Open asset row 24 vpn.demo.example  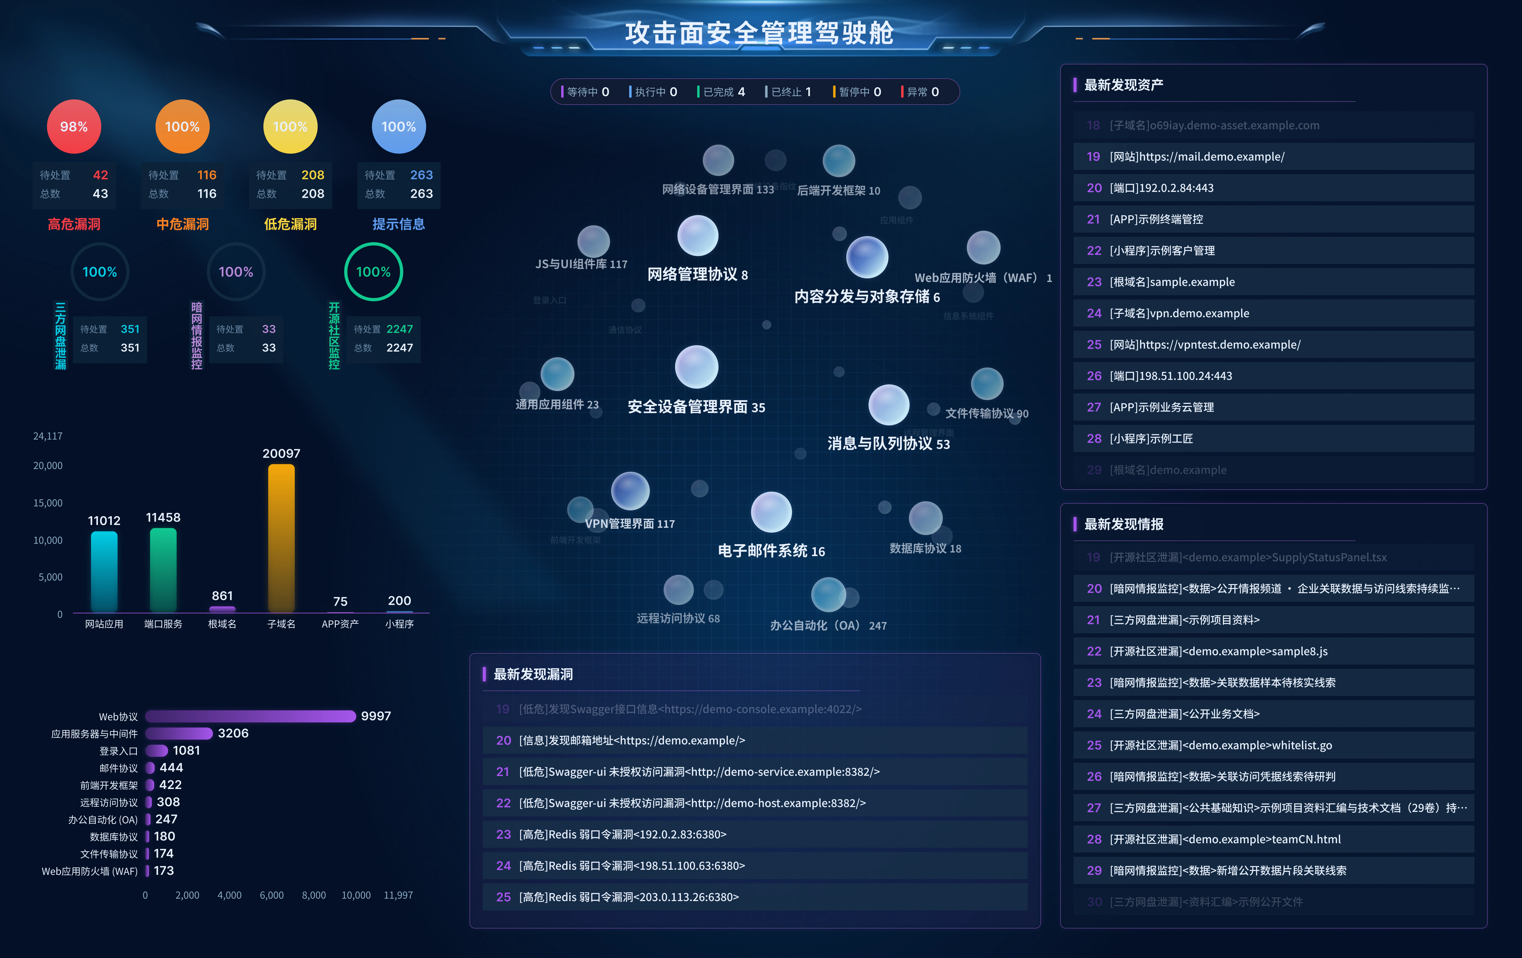tap(1273, 313)
